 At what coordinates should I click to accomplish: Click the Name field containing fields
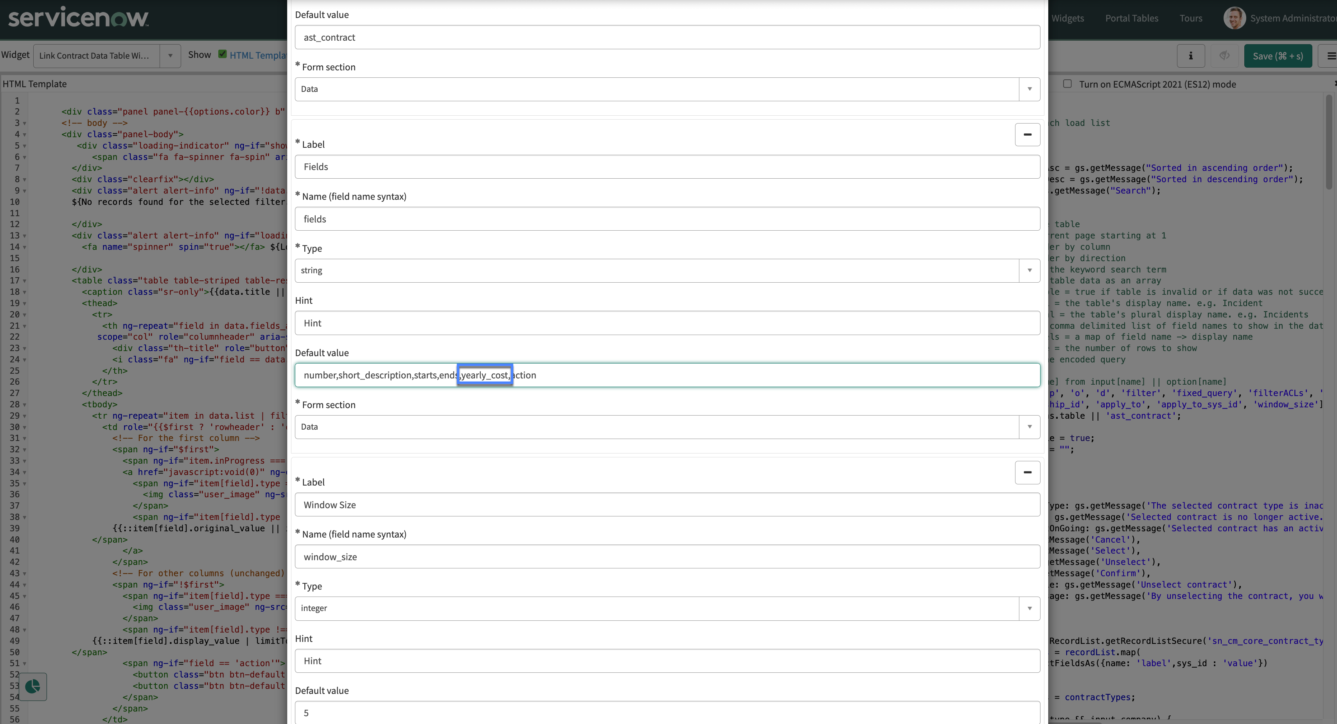(x=667, y=219)
